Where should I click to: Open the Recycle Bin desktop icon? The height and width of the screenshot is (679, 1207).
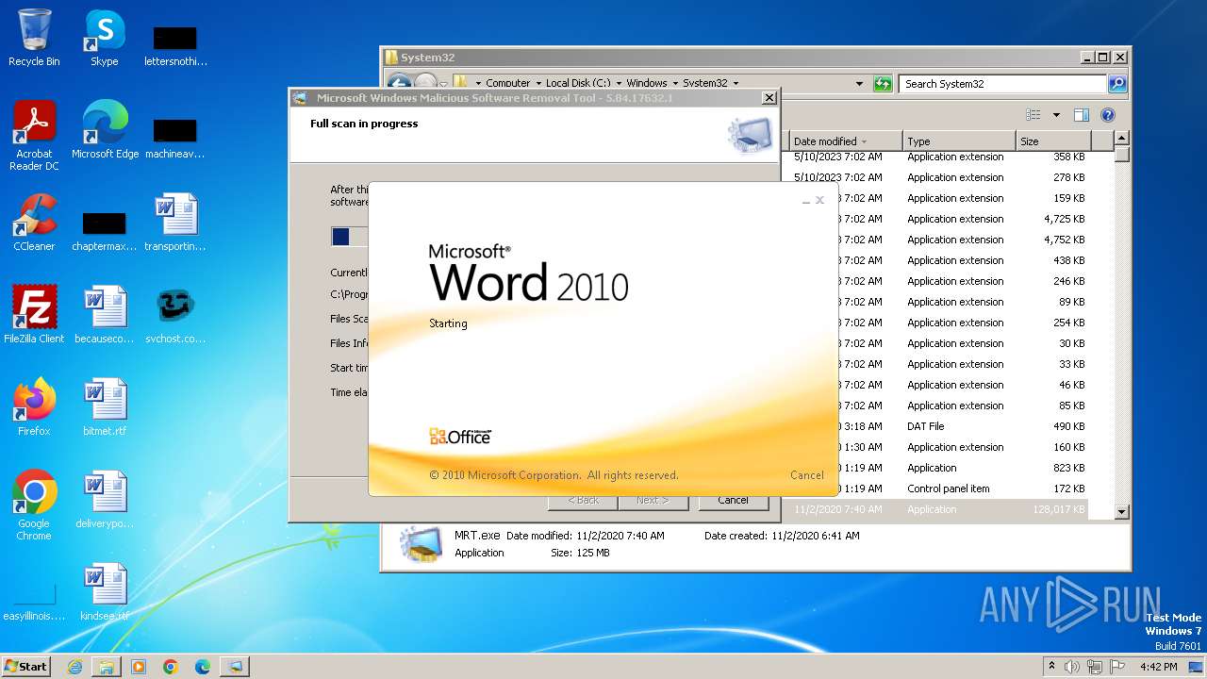(34, 38)
